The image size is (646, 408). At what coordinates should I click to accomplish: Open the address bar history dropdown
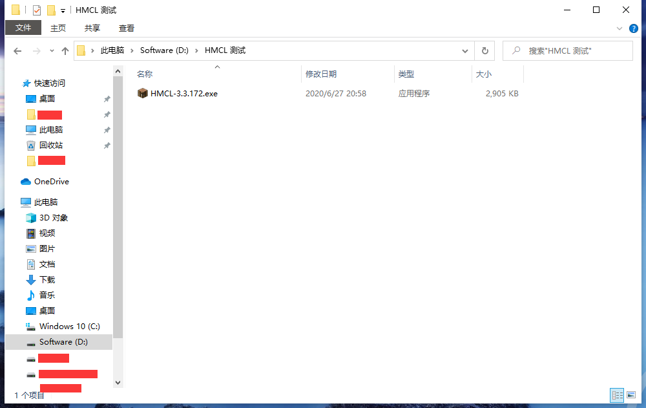pos(464,50)
